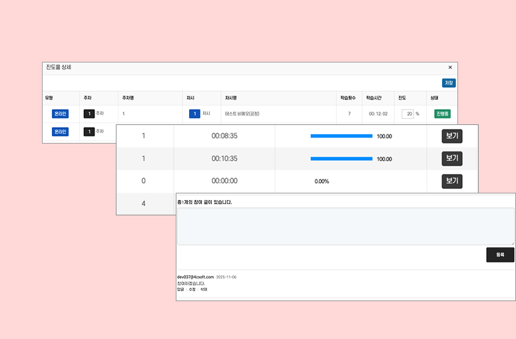516x339 pixels.
Task: Click 보기 for the 00:10:35 row
Action: click(x=452, y=159)
